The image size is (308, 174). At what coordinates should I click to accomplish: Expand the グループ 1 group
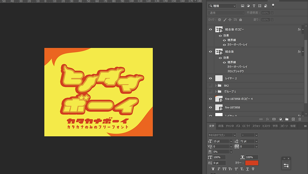click(x=216, y=92)
